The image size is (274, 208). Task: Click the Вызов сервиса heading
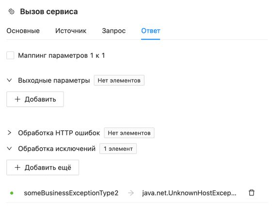(x=49, y=12)
